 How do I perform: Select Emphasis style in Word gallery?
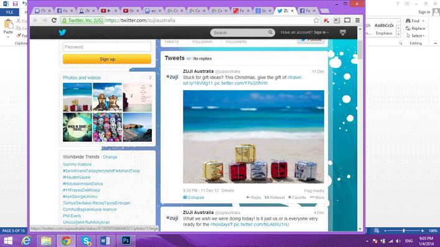tap(383, 29)
